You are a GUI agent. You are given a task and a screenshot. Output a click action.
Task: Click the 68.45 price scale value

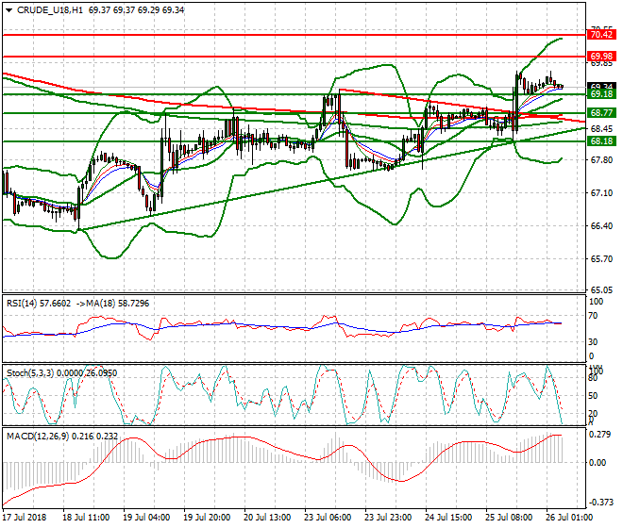click(601, 128)
